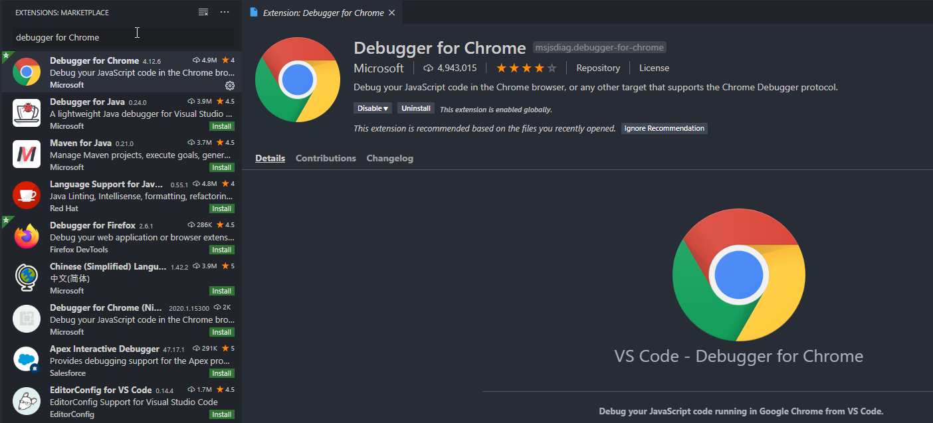
Task: Clear extensions search results icon
Action: point(203,13)
